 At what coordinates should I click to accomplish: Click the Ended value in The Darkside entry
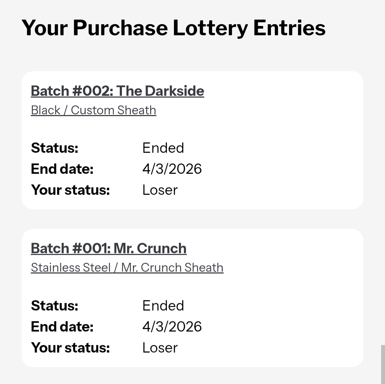[163, 148]
